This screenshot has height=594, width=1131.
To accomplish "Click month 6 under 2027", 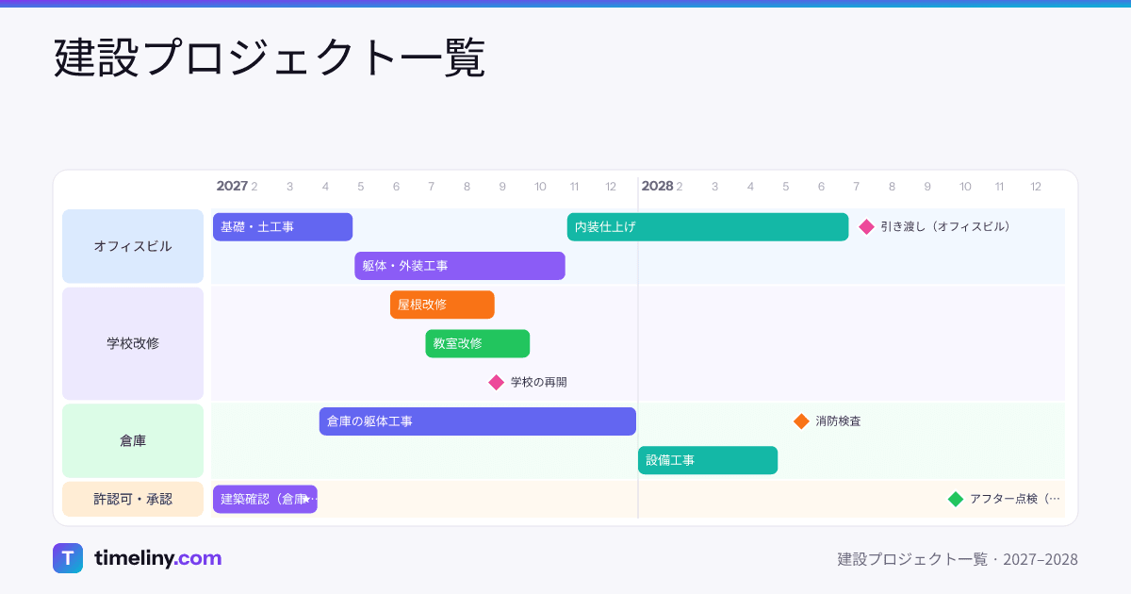I will [x=396, y=187].
